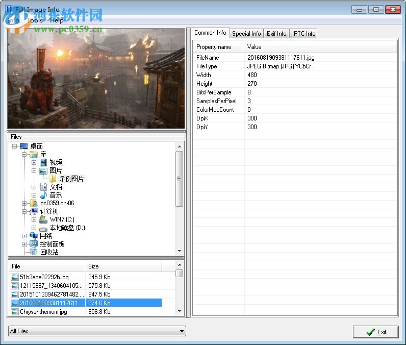Screen dimensions: 406x345
Task: Expand the 文档 documents node
Action: [34, 187]
